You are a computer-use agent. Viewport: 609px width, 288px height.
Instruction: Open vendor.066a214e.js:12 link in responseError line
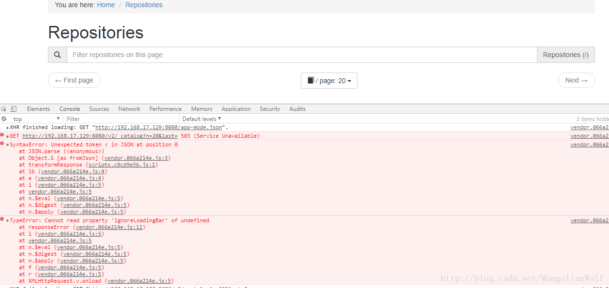(108, 227)
